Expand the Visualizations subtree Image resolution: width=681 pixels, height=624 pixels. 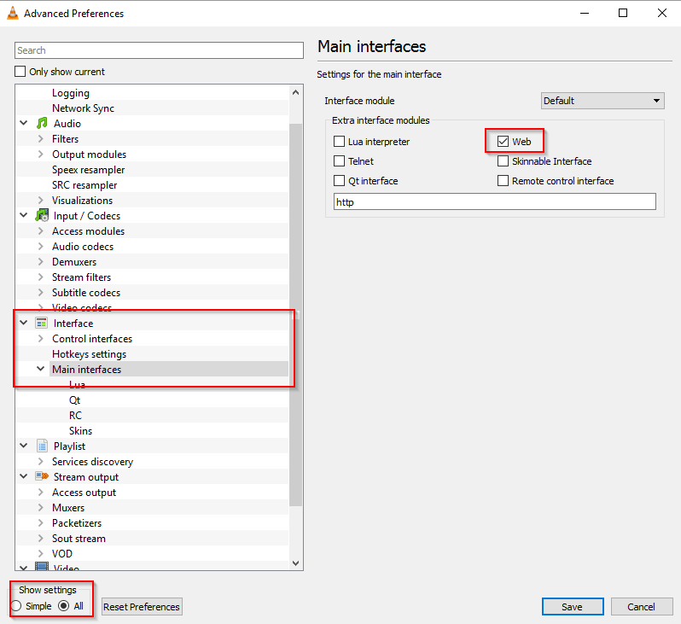coord(40,200)
